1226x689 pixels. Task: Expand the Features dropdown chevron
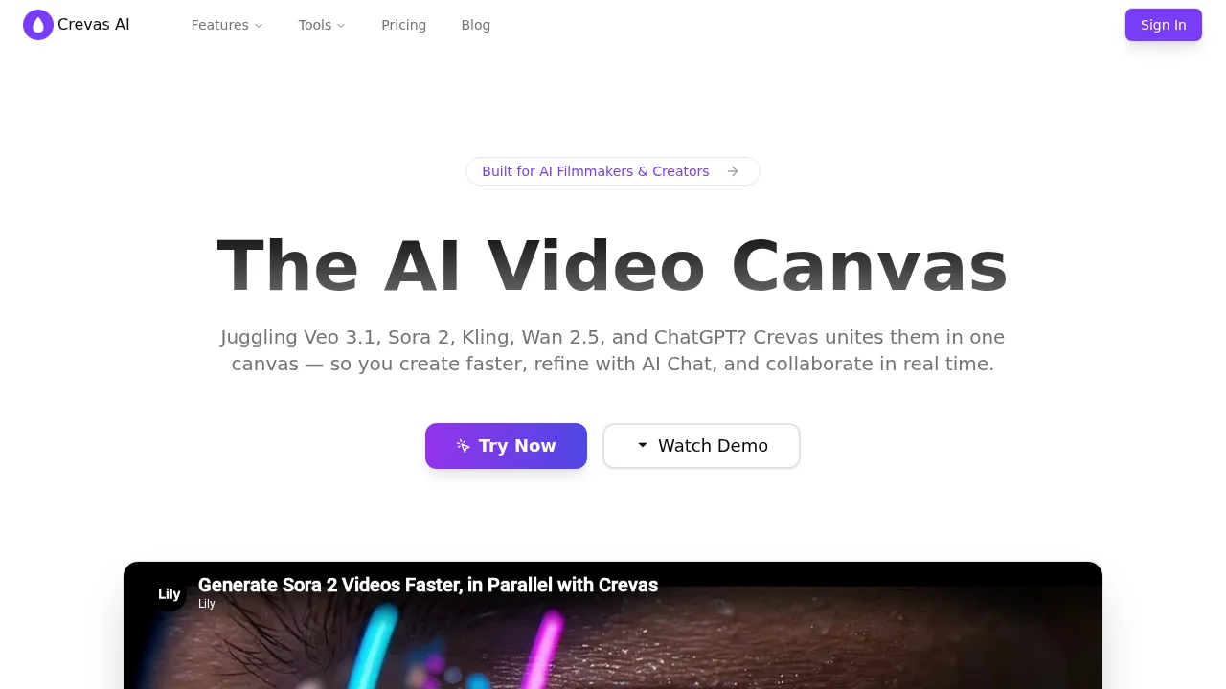tap(259, 26)
